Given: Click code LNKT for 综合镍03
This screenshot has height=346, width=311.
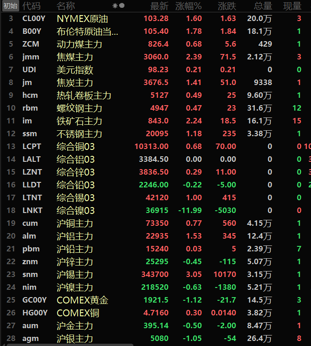Looking at the screenshot, I should click(x=31, y=210).
